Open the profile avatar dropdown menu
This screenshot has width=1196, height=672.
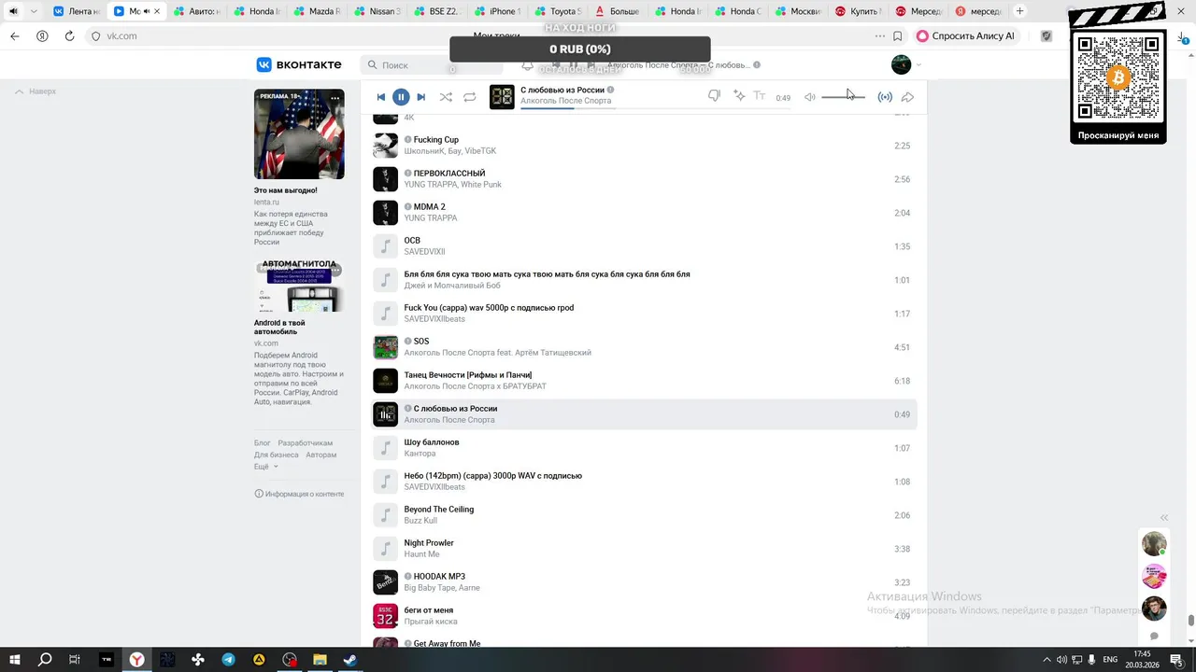906,64
